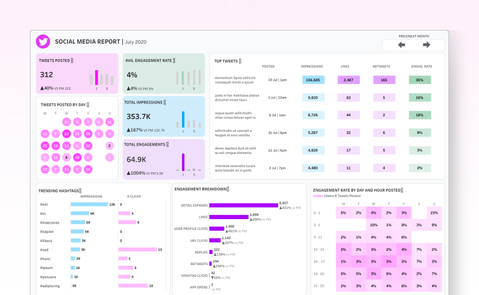Select the 35% engagement rate cell

click(419, 80)
